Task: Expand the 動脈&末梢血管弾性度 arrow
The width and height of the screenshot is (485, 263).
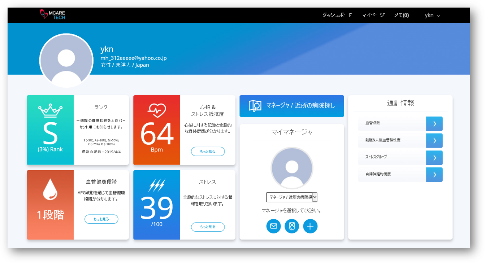Action: pyautogui.click(x=434, y=140)
